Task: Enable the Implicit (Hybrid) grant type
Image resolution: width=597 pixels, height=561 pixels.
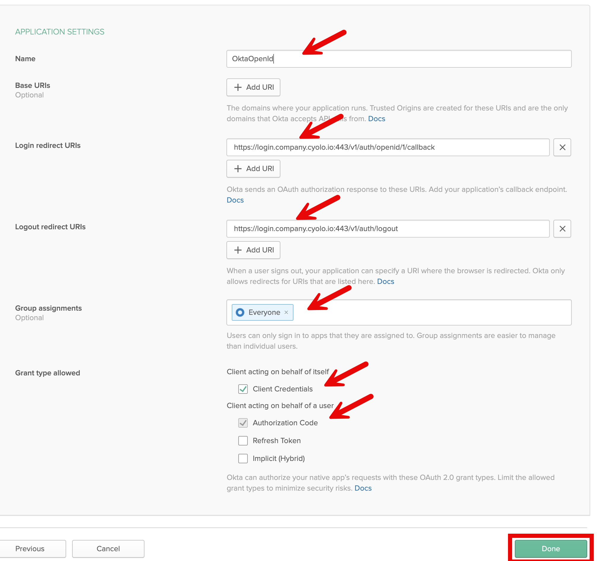Action: [243, 459]
